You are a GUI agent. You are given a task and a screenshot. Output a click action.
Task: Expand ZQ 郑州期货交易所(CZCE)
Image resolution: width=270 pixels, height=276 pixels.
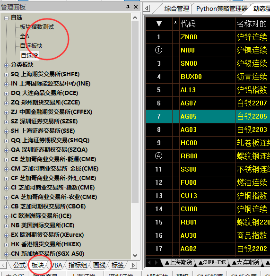6,103
